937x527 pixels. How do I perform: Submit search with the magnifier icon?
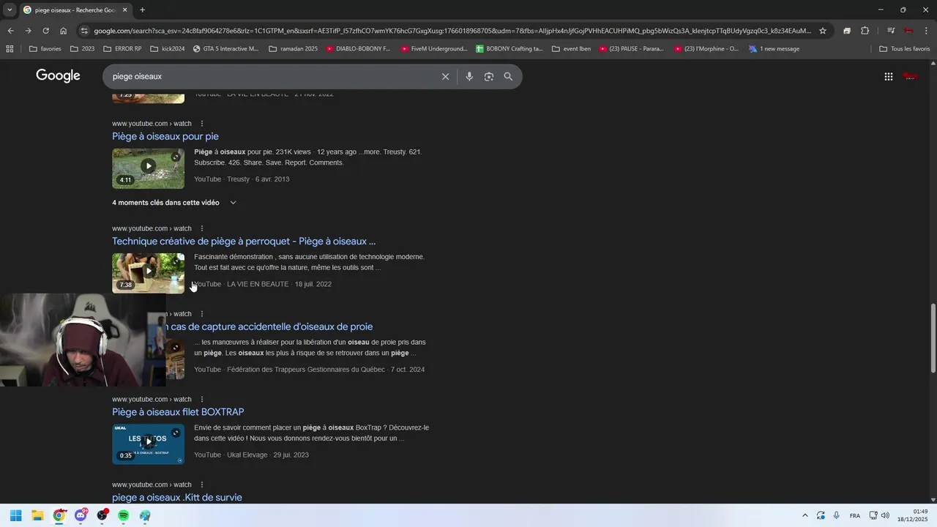(x=508, y=76)
